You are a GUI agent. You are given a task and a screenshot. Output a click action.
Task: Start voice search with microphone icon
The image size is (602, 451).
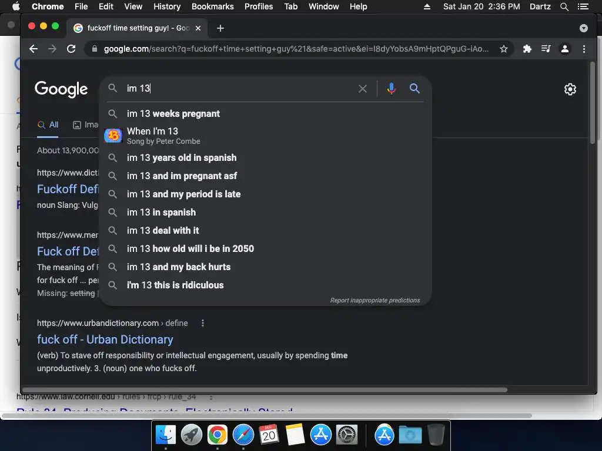click(391, 89)
